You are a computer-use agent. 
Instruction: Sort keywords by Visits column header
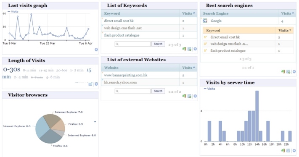point(188,13)
